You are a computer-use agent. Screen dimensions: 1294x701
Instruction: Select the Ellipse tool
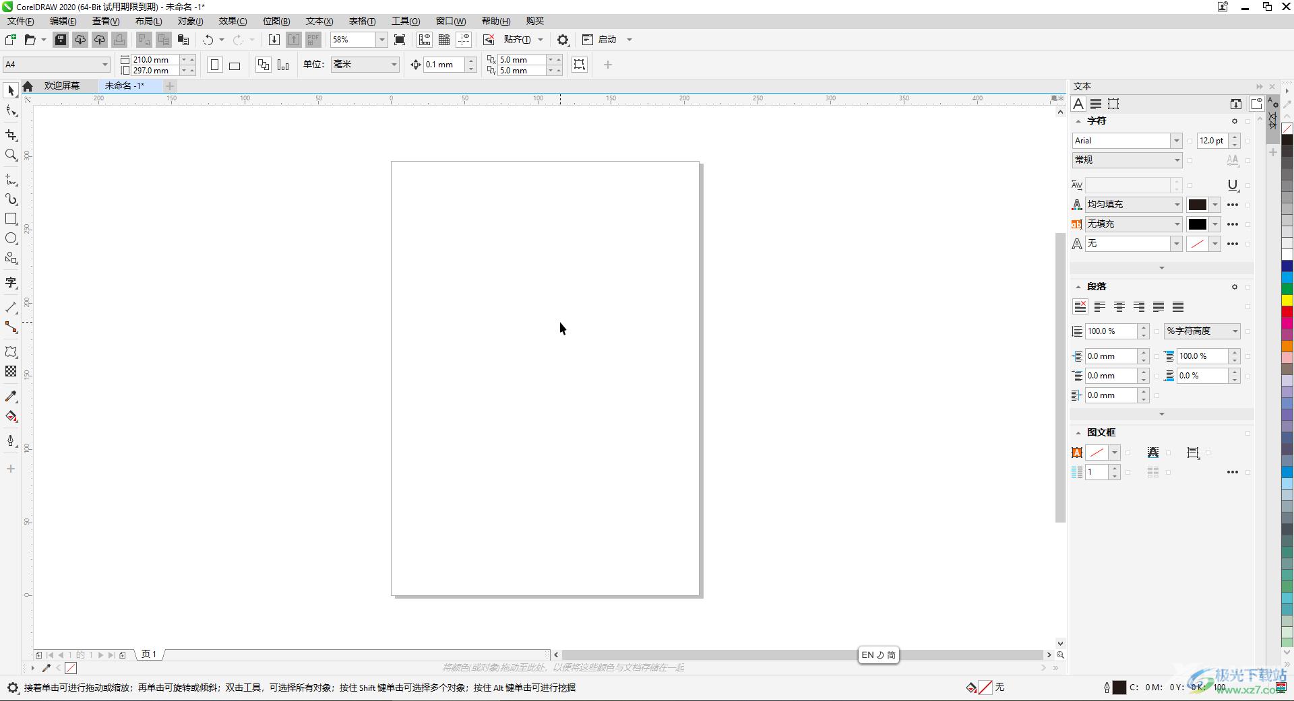(11, 238)
